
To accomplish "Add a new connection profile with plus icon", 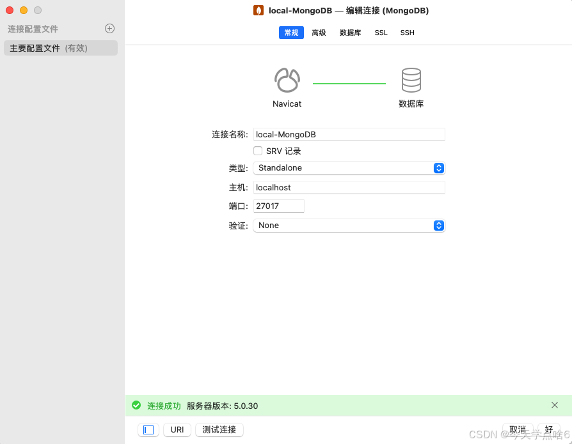I will coord(109,28).
